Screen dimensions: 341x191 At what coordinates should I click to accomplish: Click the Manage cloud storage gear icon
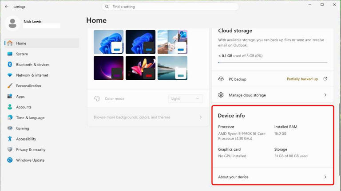click(x=221, y=95)
